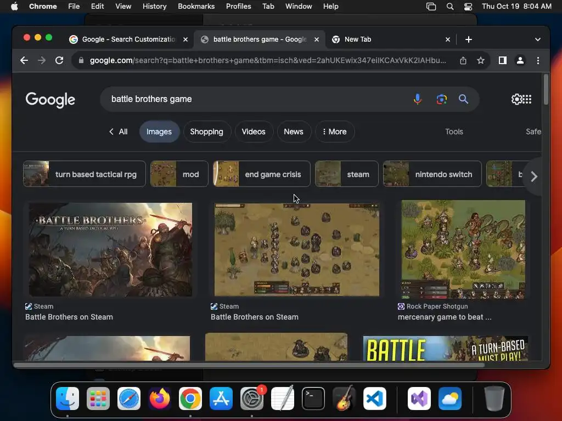Image resolution: width=562 pixels, height=421 pixels.
Task: Open the Weather app in dock
Action: (450, 399)
